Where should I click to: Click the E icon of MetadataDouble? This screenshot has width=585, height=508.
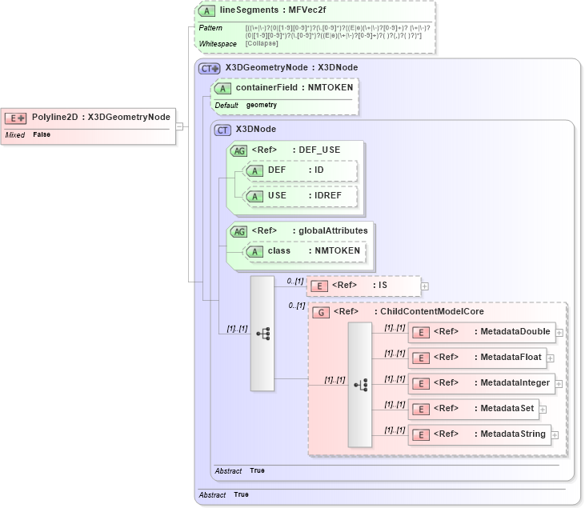click(x=421, y=332)
